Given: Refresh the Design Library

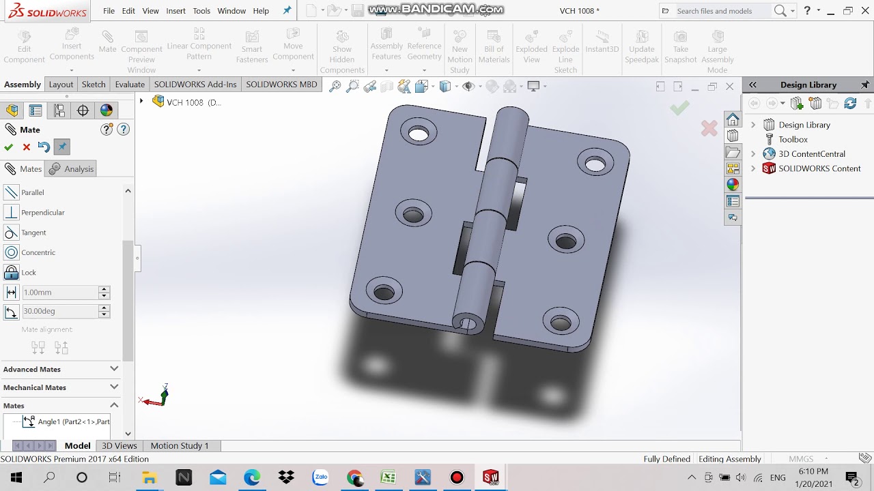Looking at the screenshot, I should point(850,104).
